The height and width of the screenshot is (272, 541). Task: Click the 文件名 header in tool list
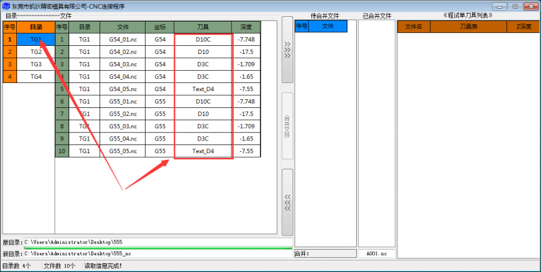point(414,27)
